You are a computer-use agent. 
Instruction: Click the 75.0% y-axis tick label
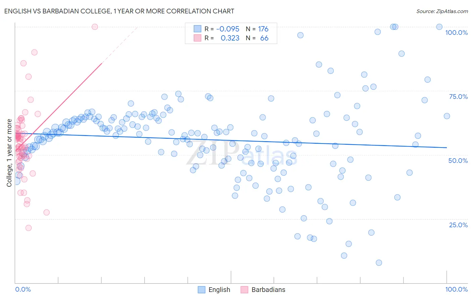pos(458,97)
